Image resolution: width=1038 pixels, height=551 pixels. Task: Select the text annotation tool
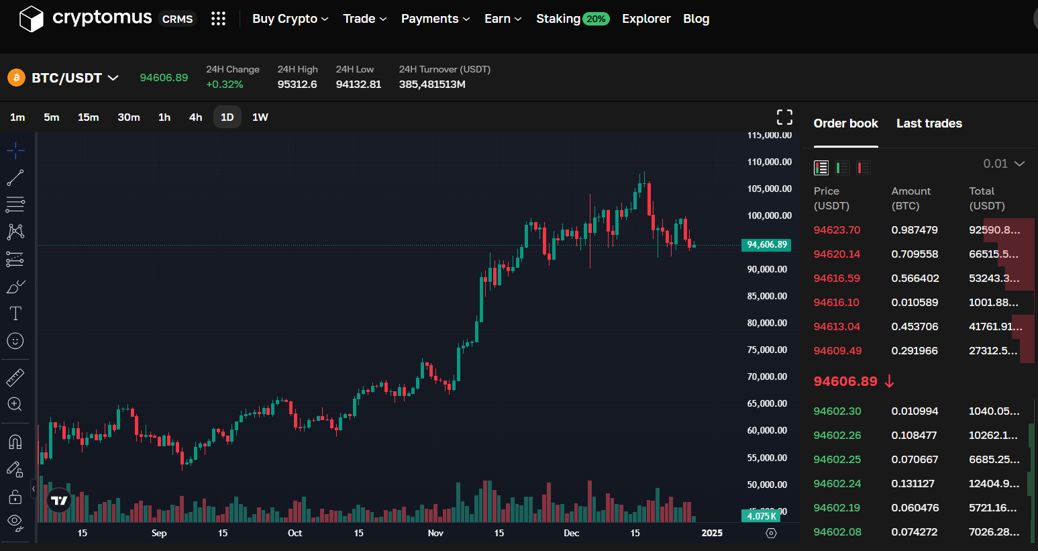[x=15, y=313]
